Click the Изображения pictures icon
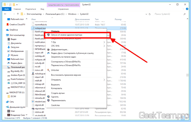 [x=9, y=51]
